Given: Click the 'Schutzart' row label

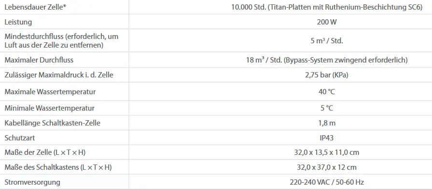Looking at the screenshot, I should pos(20,138).
